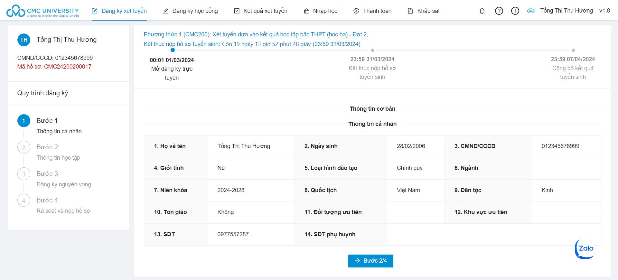Image resolution: width=618 pixels, height=280 pixels.
Task: Click the 14. SĐT phụ huynh label
Action: point(330,234)
